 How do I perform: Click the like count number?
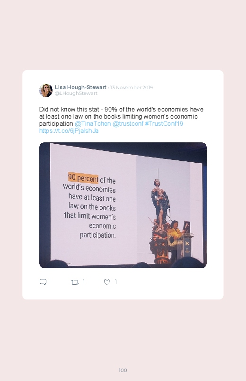point(115,282)
